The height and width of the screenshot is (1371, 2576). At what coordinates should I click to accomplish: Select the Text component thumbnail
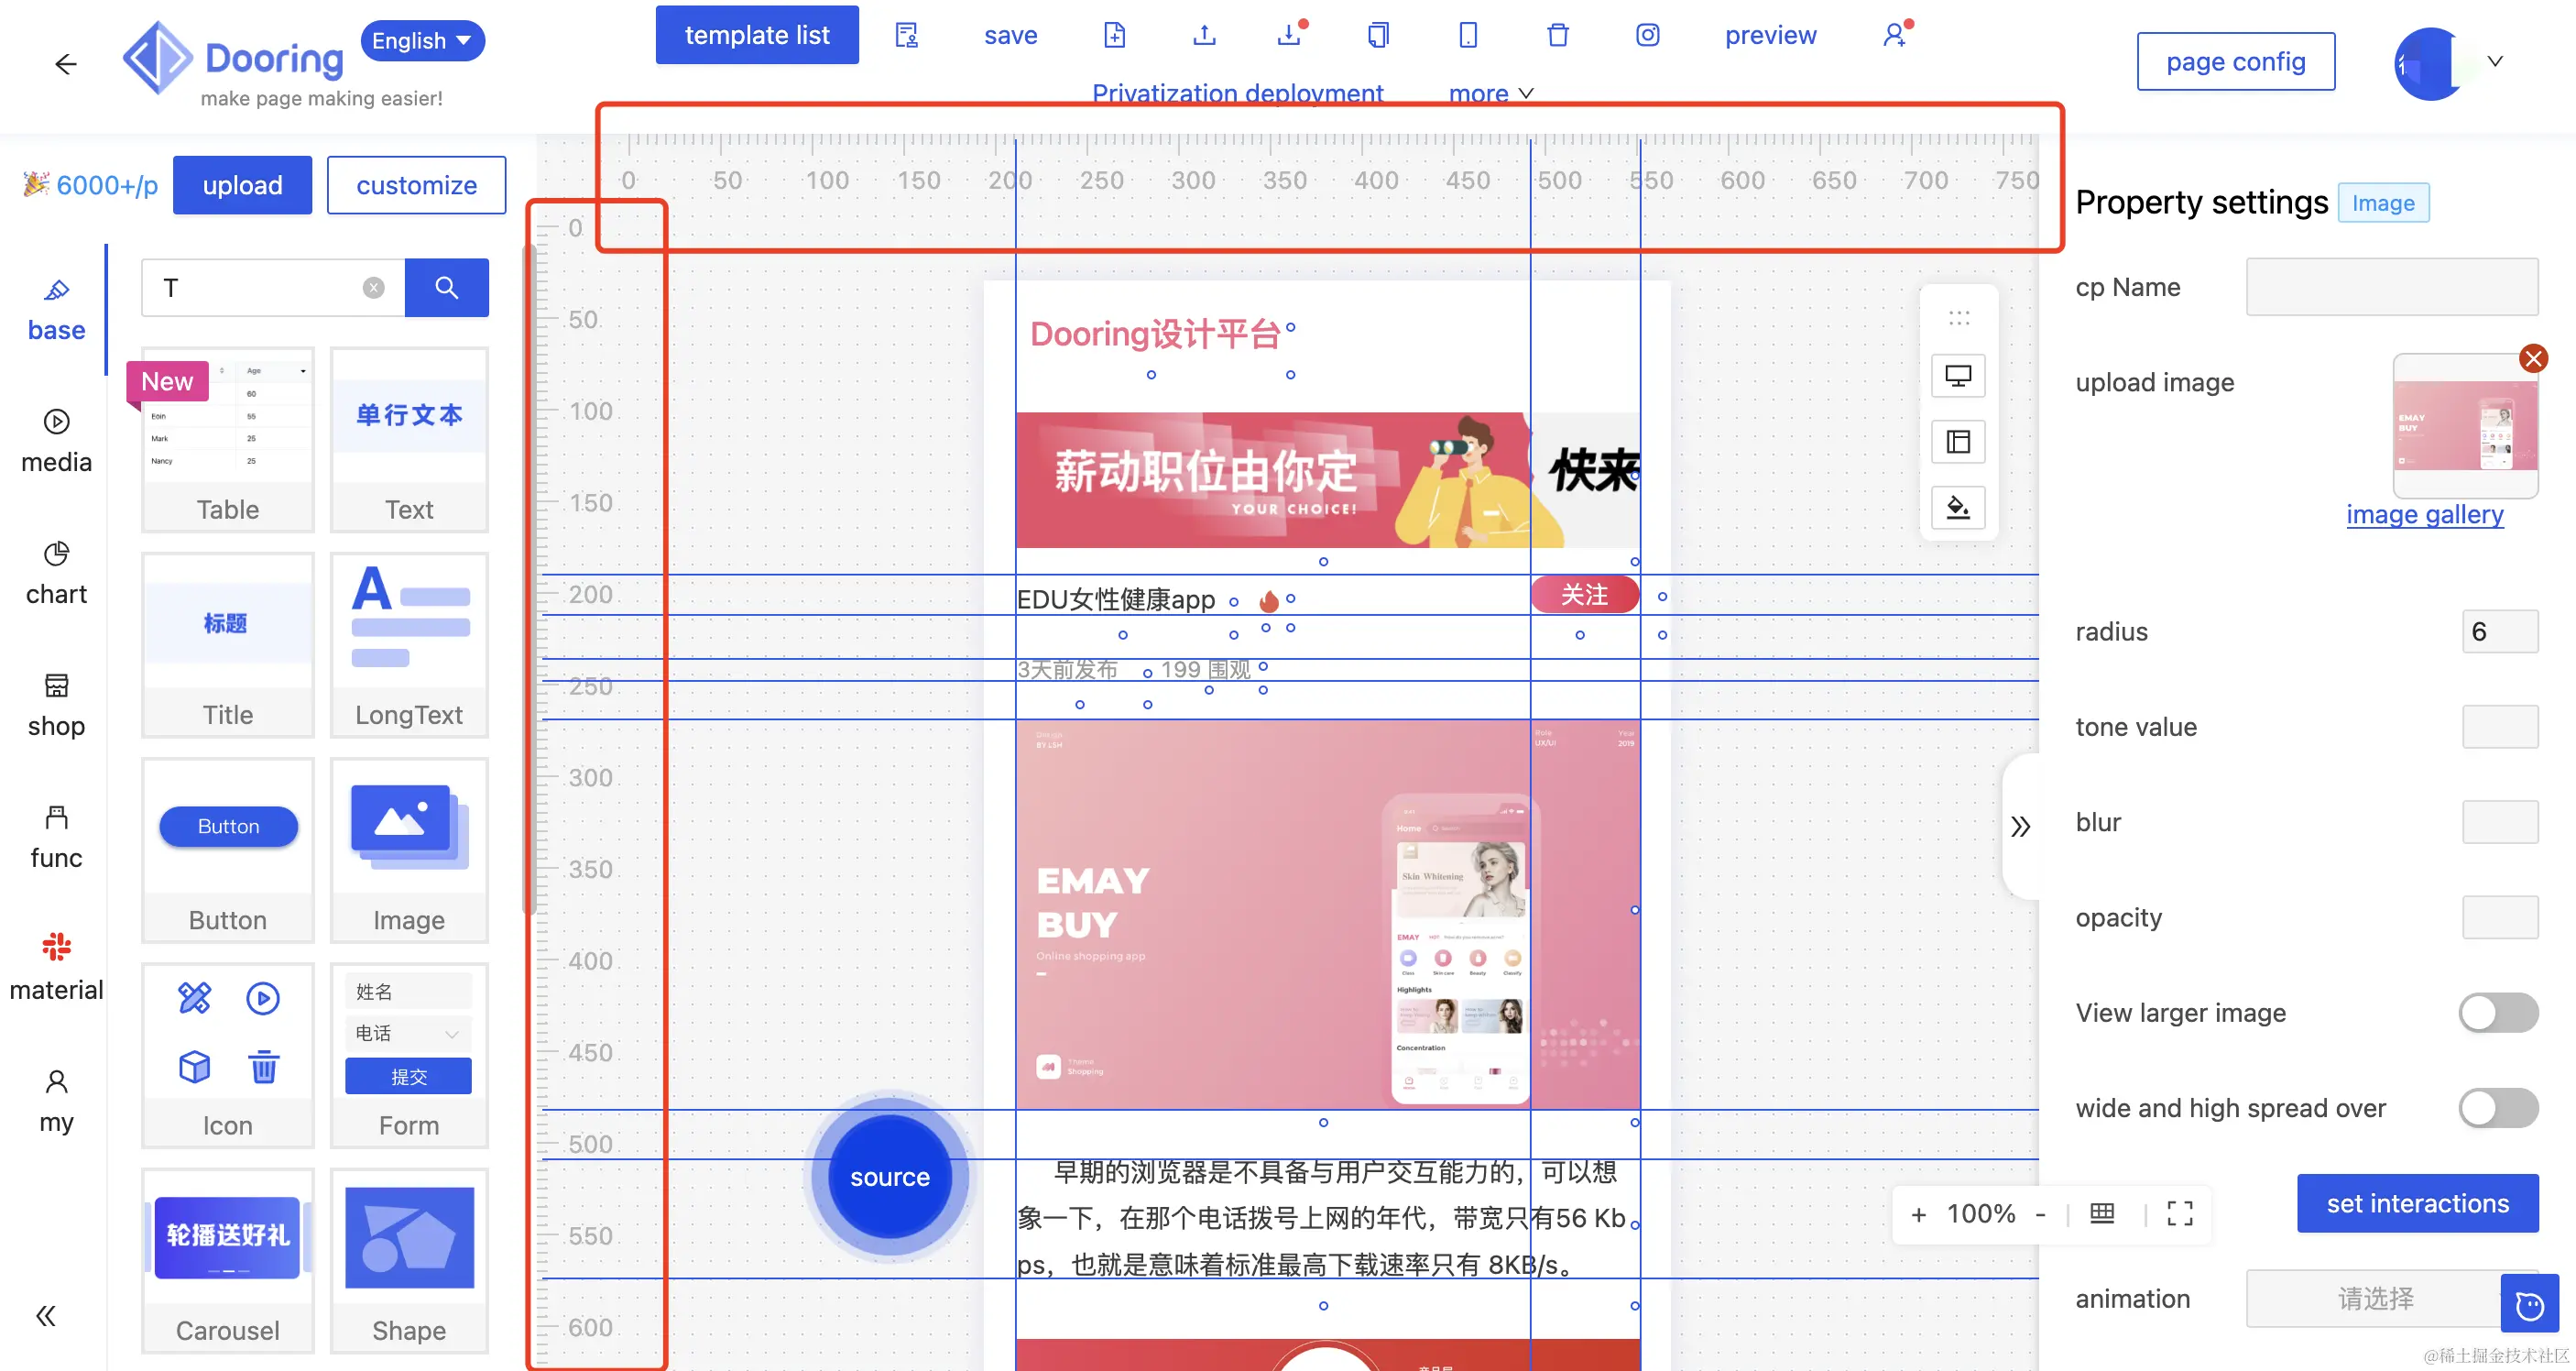click(408, 439)
